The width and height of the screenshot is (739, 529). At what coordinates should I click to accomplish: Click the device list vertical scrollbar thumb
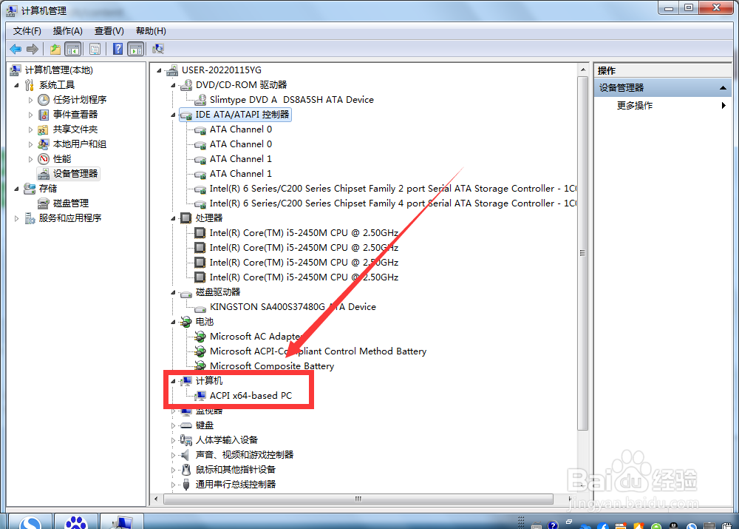[x=583, y=253]
